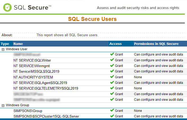Viewport: 187px width, 120px height.
Task: Click the Name column header
Action: coord(18,44)
